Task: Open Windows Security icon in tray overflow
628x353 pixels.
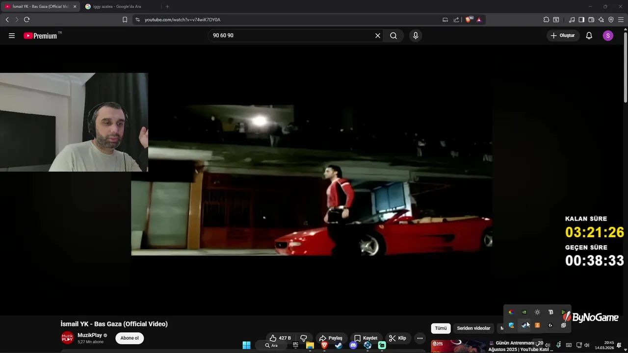Action: (x=511, y=325)
